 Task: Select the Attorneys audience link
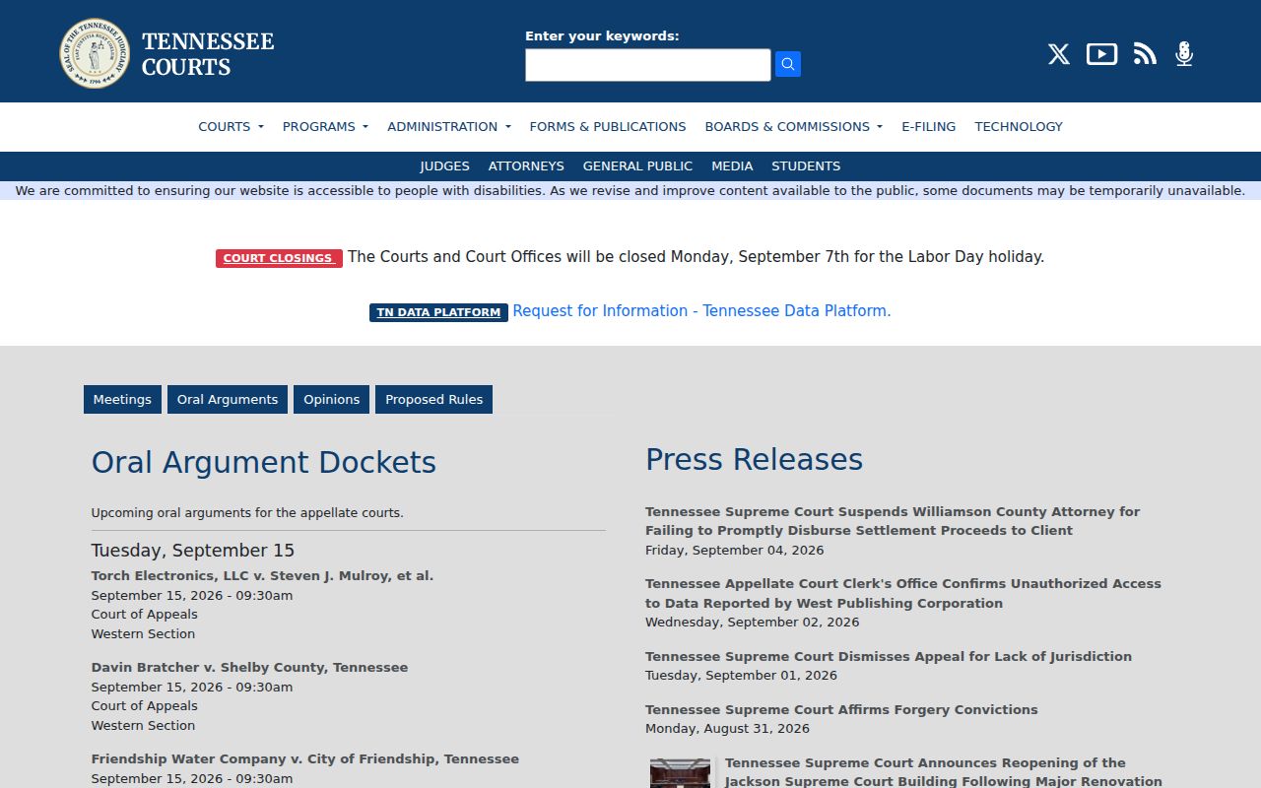click(x=526, y=165)
